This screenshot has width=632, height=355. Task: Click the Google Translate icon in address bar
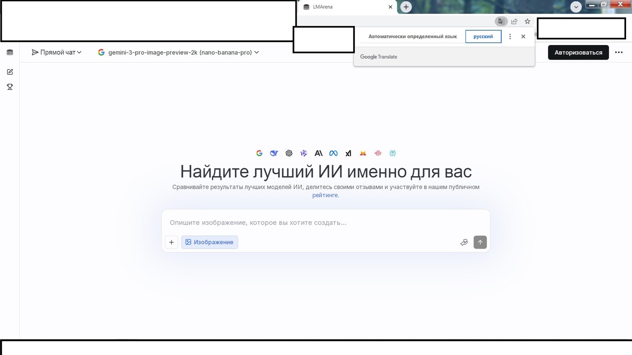[x=501, y=21]
